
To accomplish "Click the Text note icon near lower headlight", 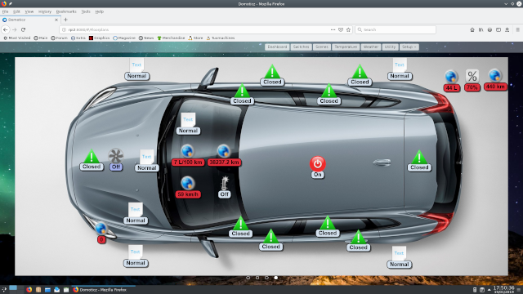I will point(135,209).
